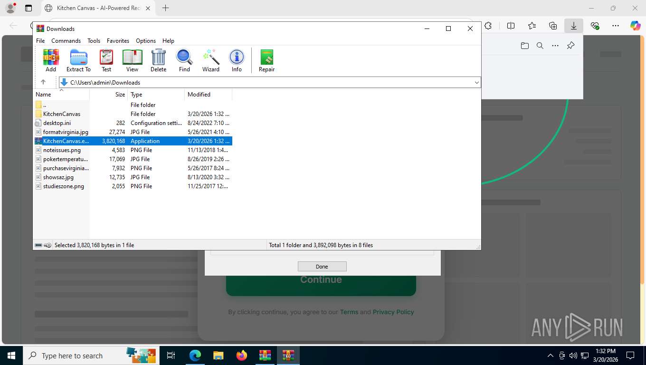Switch to the Kitchen Canvas tab
Screen dimensions: 646x365
point(97,8)
